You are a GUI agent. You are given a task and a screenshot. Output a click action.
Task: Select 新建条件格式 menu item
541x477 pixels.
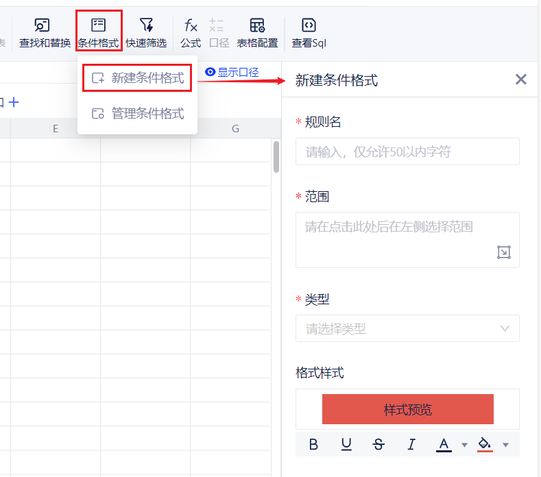click(x=137, y=78)
